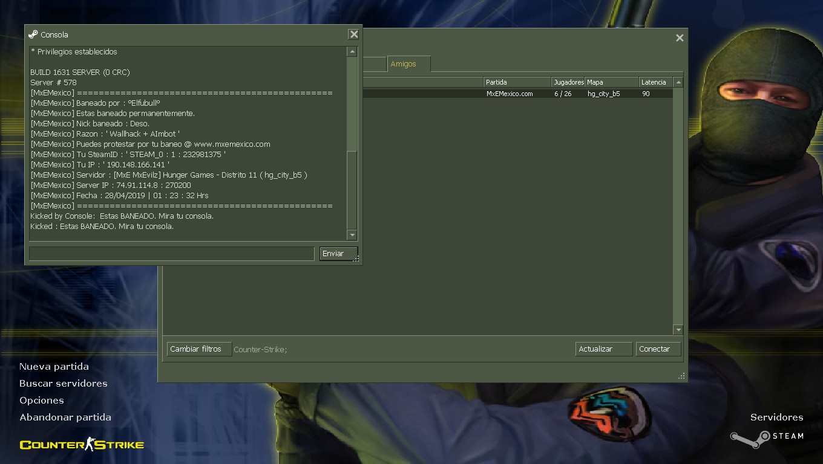Screen dimensions: 823x464
Task: Click the 'Server IP : 74.91.114.8' line
Action: [x=111, y=185]
